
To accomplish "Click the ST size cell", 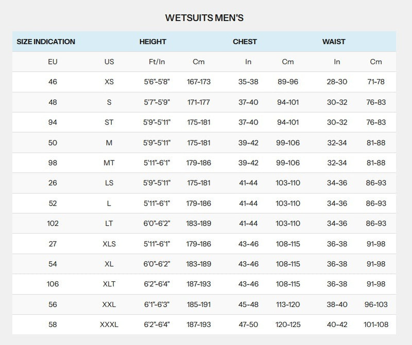I will coord(109,122).
